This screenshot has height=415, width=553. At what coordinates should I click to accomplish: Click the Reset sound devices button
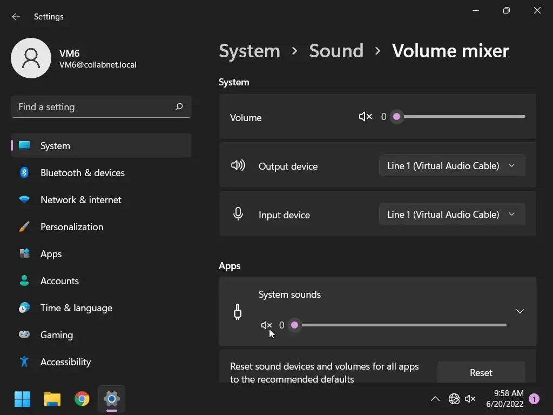pos(481,373)
